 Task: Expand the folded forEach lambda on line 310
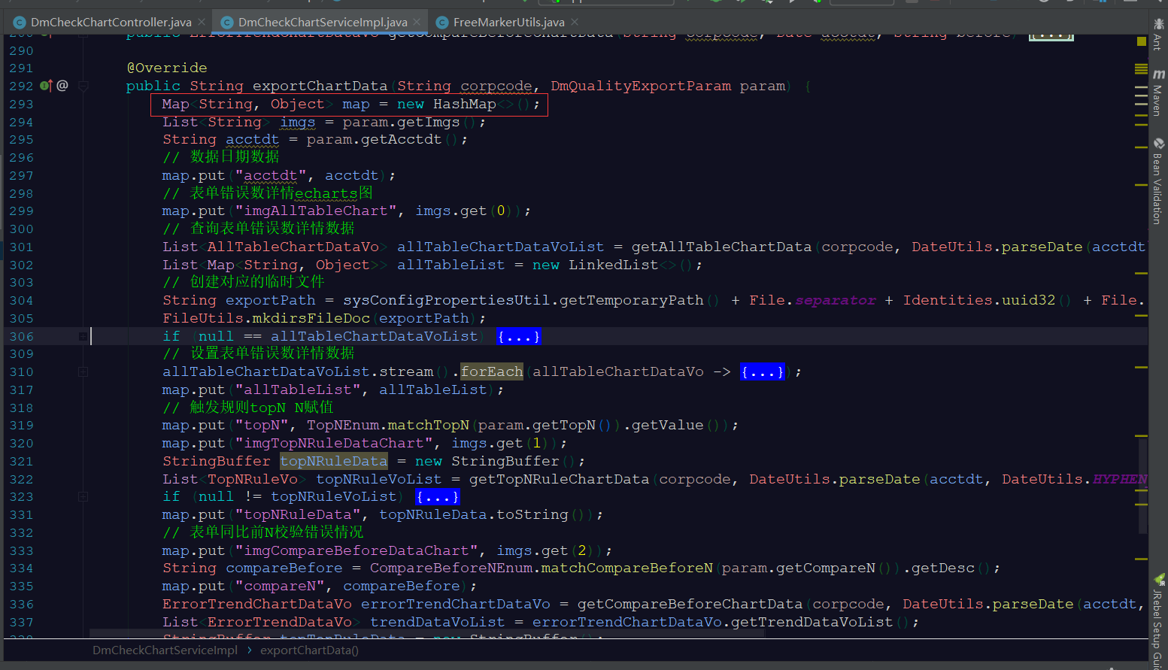pyautogui.click(x=762, y=371)
